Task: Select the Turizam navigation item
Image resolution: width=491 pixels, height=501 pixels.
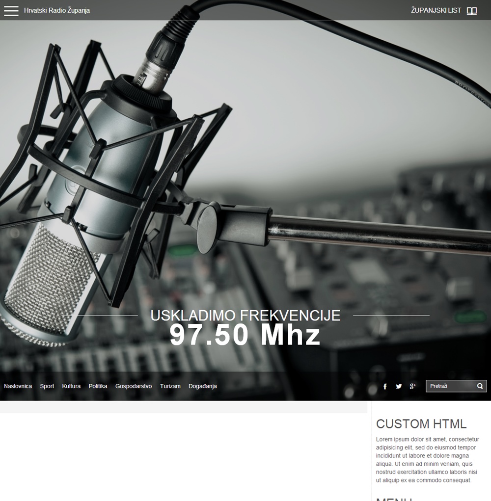Action: [x=170, y=386]
